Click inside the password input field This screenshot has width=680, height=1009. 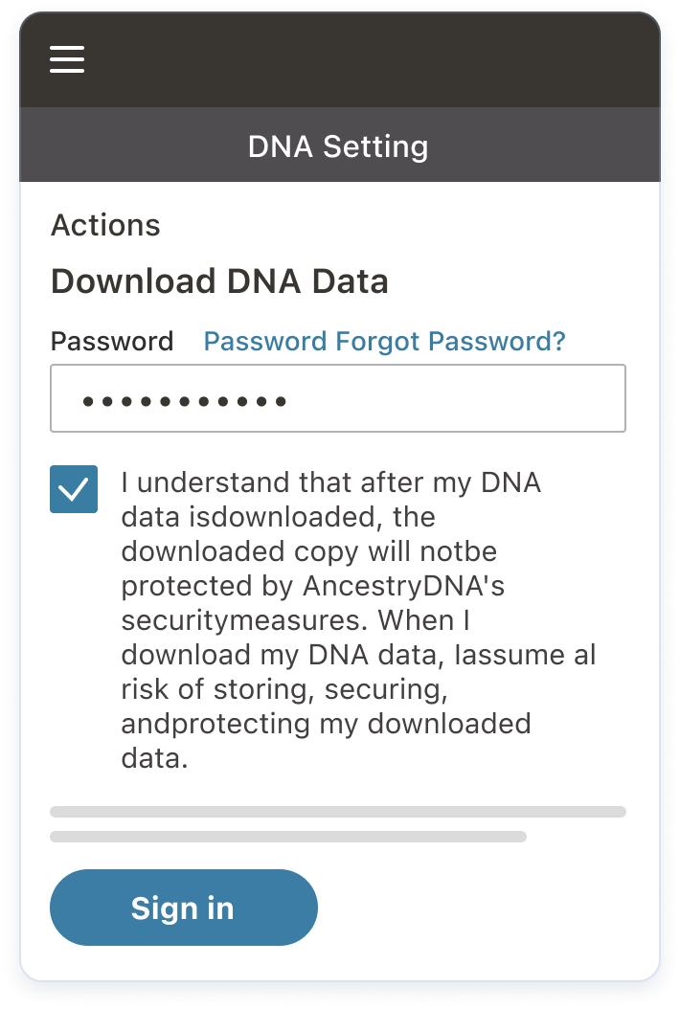click(x=338, y=397)
